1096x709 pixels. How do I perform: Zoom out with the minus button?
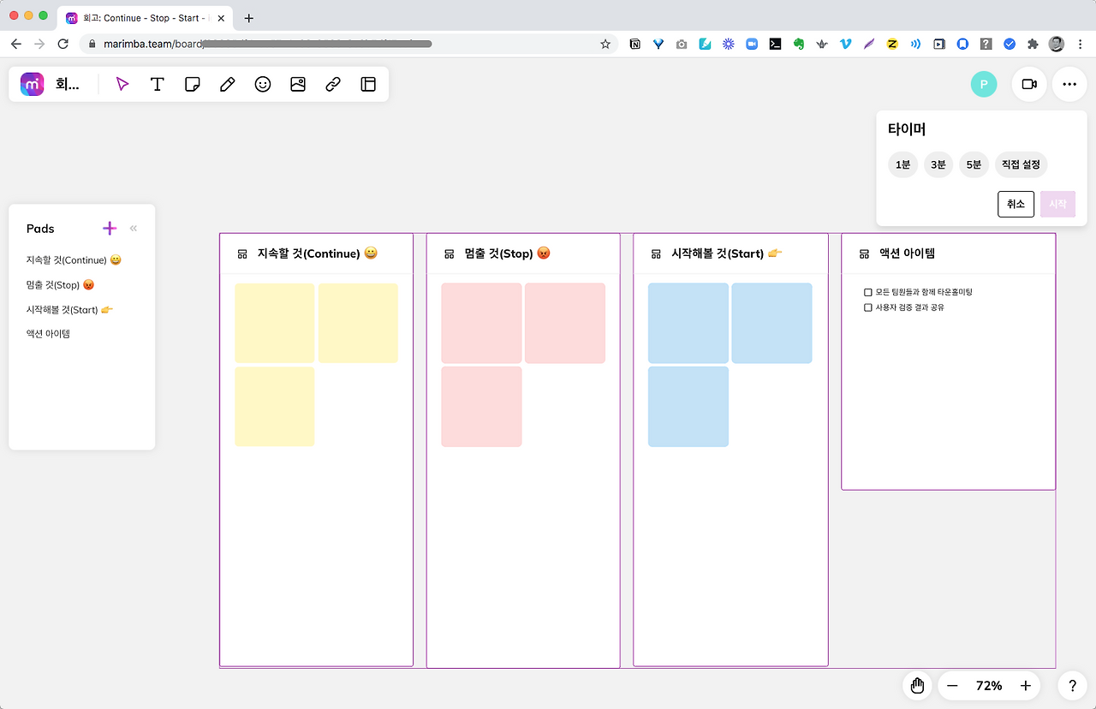(952, 686)
